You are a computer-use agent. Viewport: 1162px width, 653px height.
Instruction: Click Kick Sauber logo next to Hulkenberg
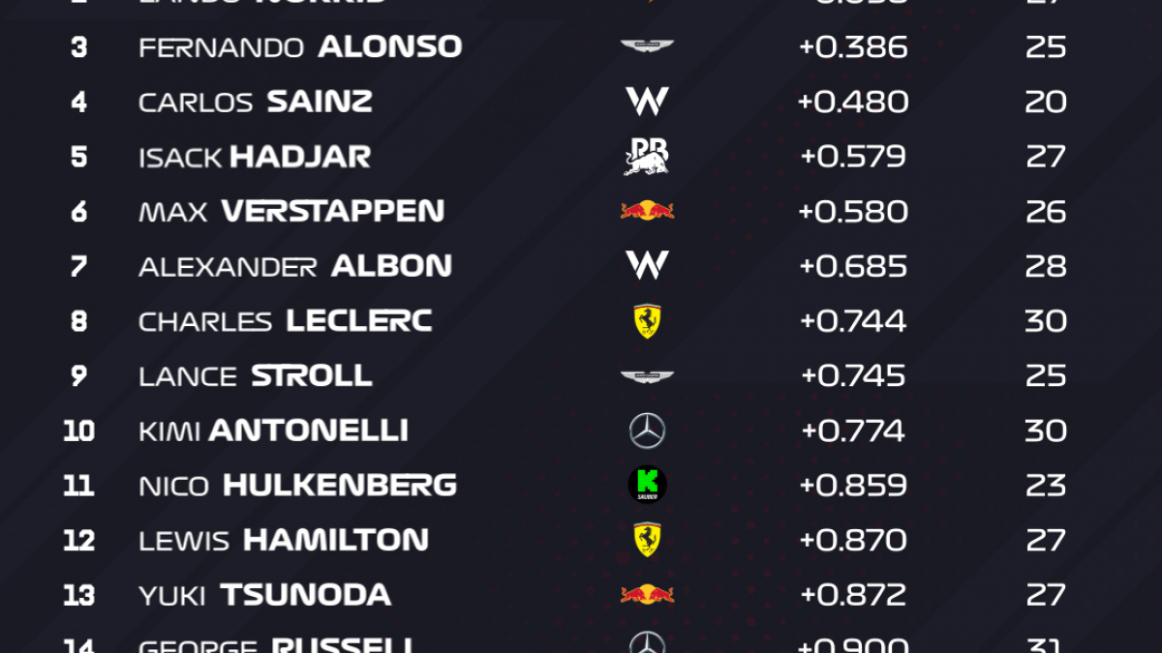click(647, 485)
